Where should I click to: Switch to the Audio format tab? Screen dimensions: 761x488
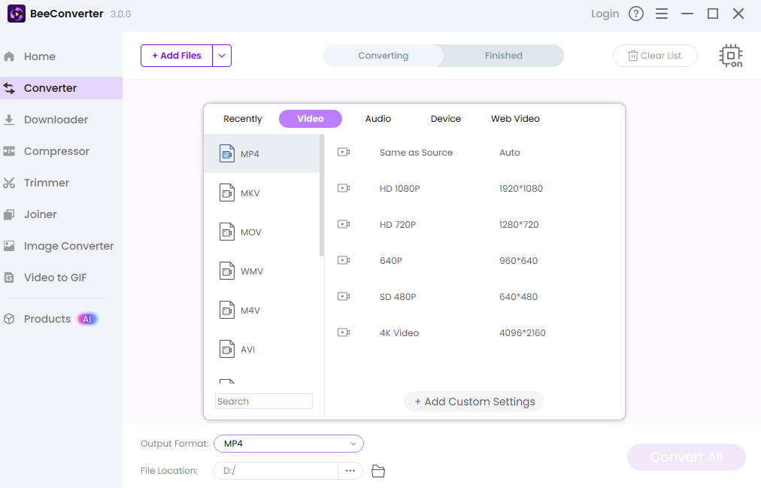click(377, 119)
